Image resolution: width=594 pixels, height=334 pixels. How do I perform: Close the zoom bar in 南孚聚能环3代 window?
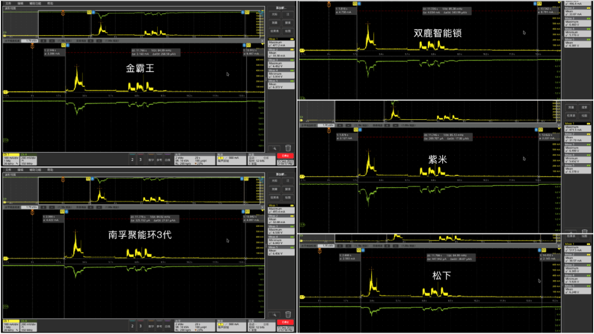point(262,207)
